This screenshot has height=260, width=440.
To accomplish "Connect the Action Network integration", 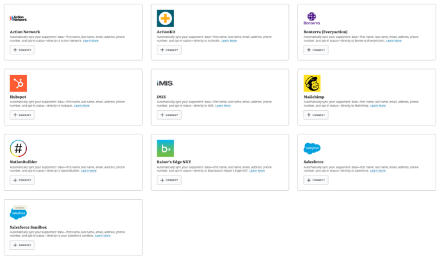I will 22,50.
